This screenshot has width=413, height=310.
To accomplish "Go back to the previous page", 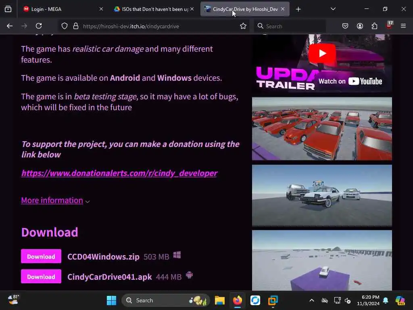I will click(10, 26).
